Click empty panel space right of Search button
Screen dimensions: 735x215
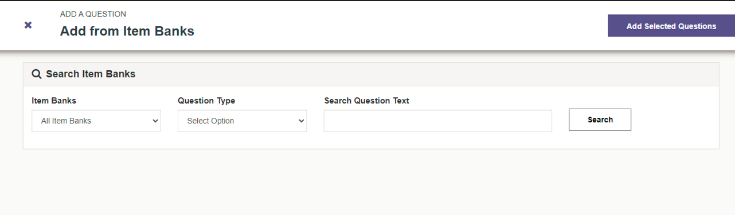tap(675, 120)
